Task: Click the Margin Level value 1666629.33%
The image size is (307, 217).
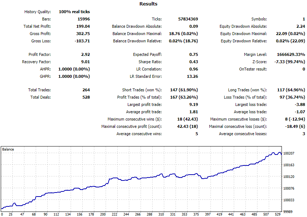Action: [291, 54]
